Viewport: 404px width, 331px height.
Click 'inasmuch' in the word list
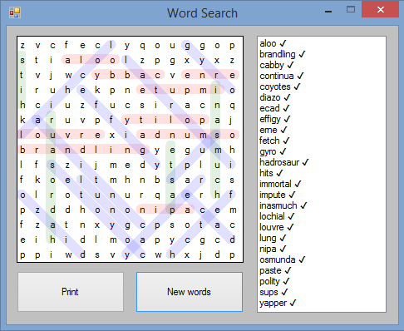pyautogui.click(x=283, y=205)
